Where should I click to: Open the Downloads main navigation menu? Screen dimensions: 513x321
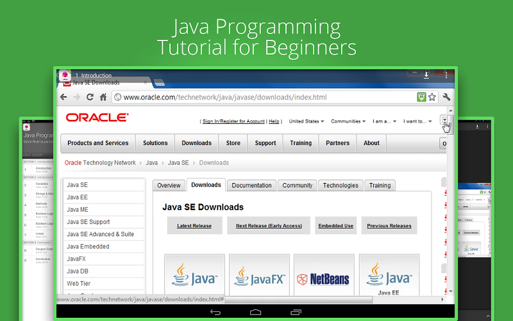point(197,143)
